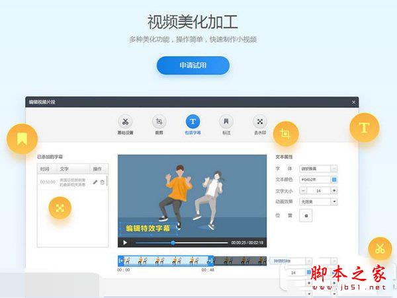Click the left trim handle on timeline
This screenshot has height=298, width=397.
(x=121, y=260)
